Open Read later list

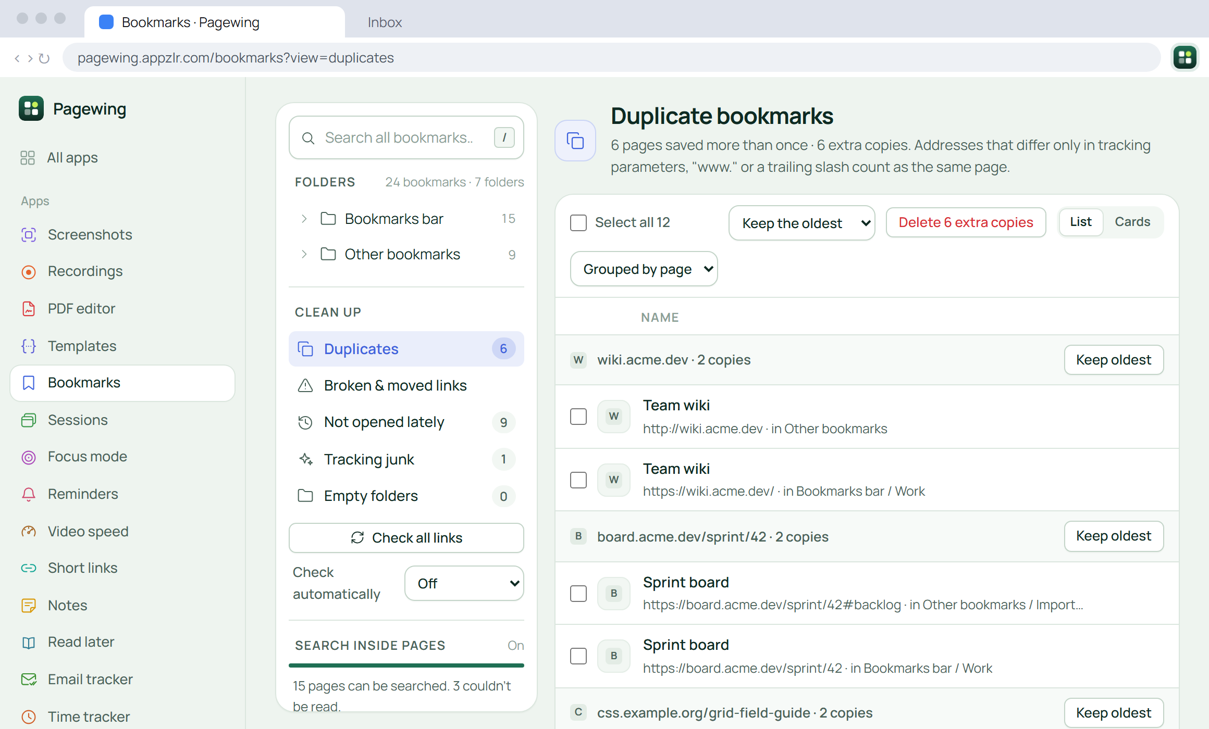tap(122, 642)
